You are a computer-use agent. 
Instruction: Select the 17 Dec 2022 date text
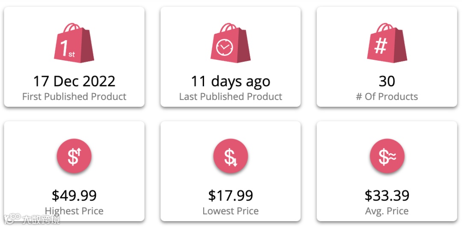[x=74, y=82]
